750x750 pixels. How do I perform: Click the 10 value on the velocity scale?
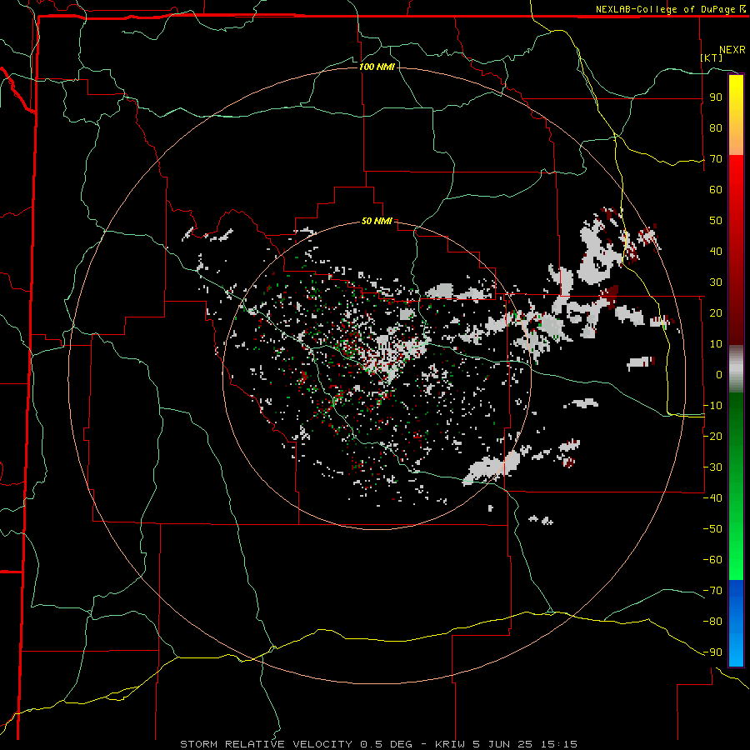pos(716,344)
